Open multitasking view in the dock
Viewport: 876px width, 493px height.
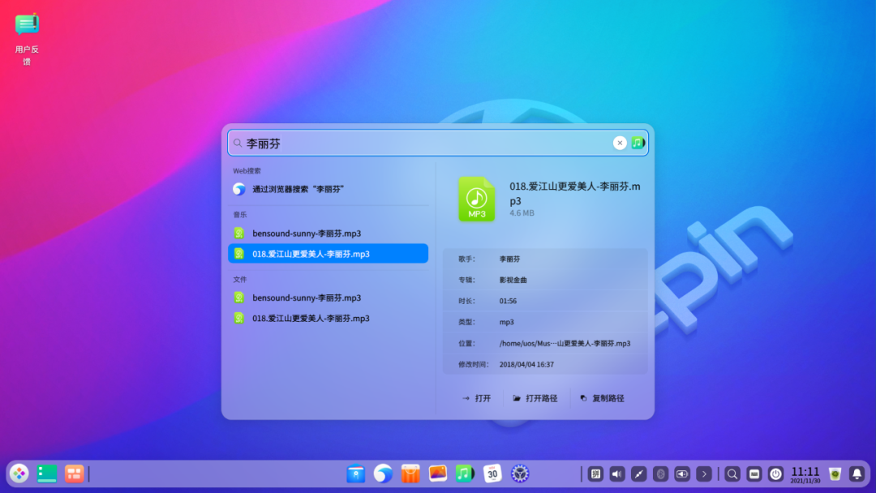pyautogui.click(x=74, y=474)
